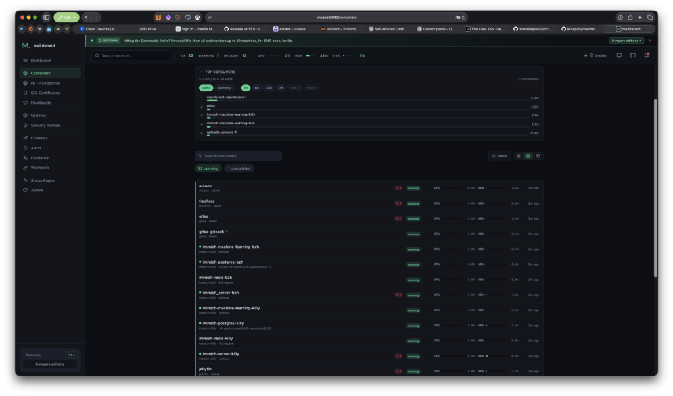This screenshot has height=396, width=673.
Task: Switch to the 1 completed tab
Action: pyautogui.click(x=239, y=168)
